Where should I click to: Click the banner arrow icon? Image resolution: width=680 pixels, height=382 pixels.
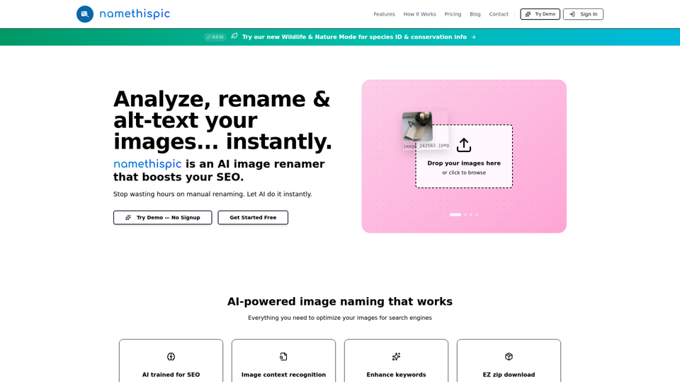(474, 37)
